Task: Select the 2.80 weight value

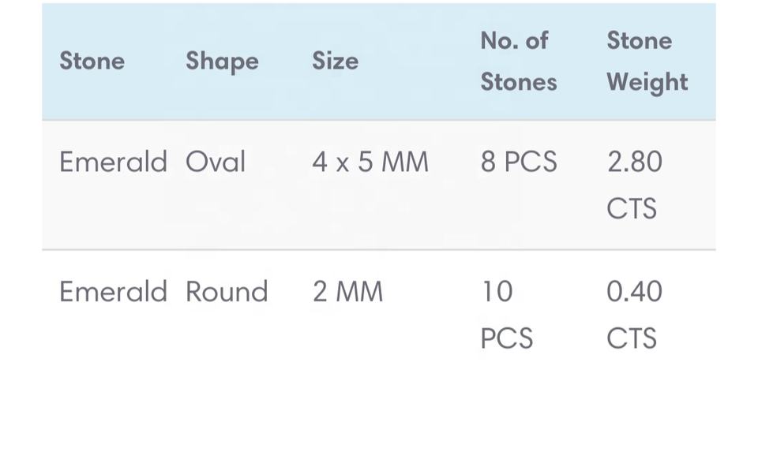Action: [634, 162]
